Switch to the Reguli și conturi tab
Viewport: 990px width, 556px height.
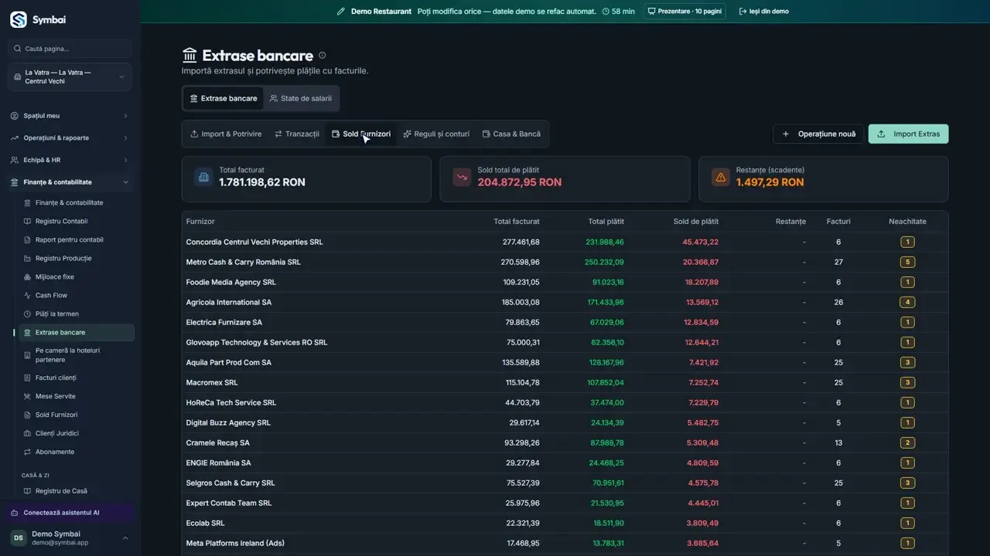tap(436, 134)
